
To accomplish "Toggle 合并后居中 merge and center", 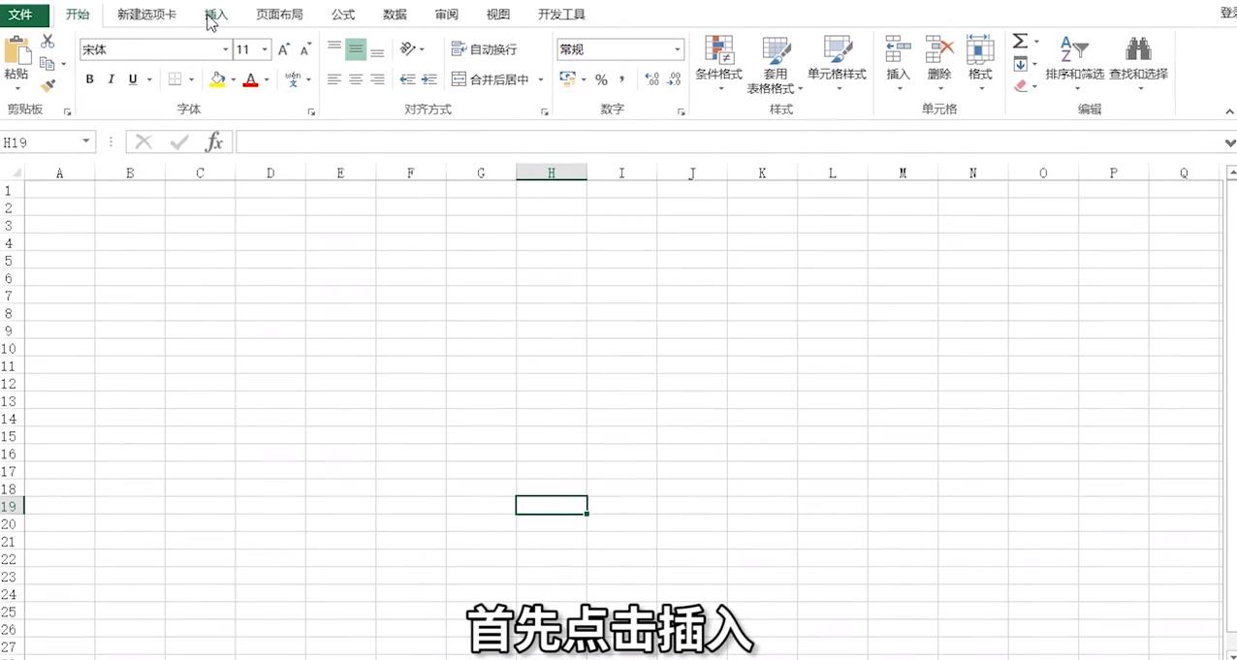I will click(497, 79).
